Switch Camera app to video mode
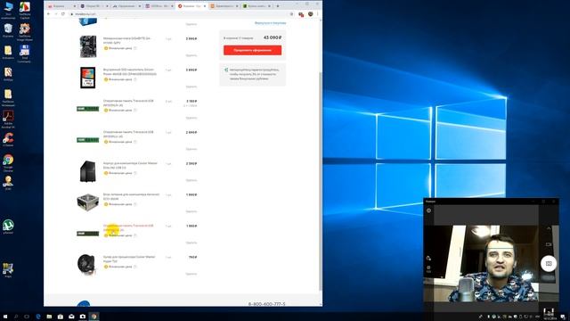 pyautogui.click(x=549, y=244)
